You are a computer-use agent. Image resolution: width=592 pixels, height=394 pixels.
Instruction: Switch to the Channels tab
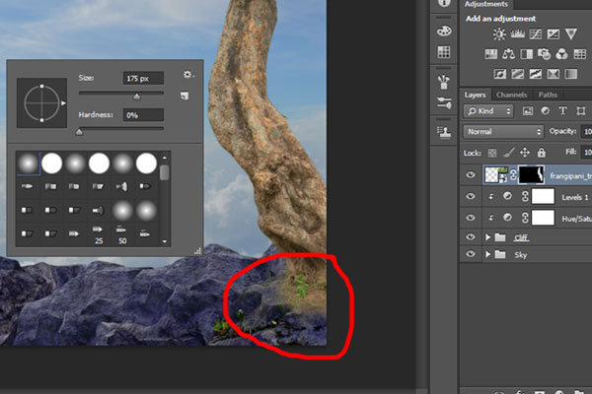pos(511,94)
